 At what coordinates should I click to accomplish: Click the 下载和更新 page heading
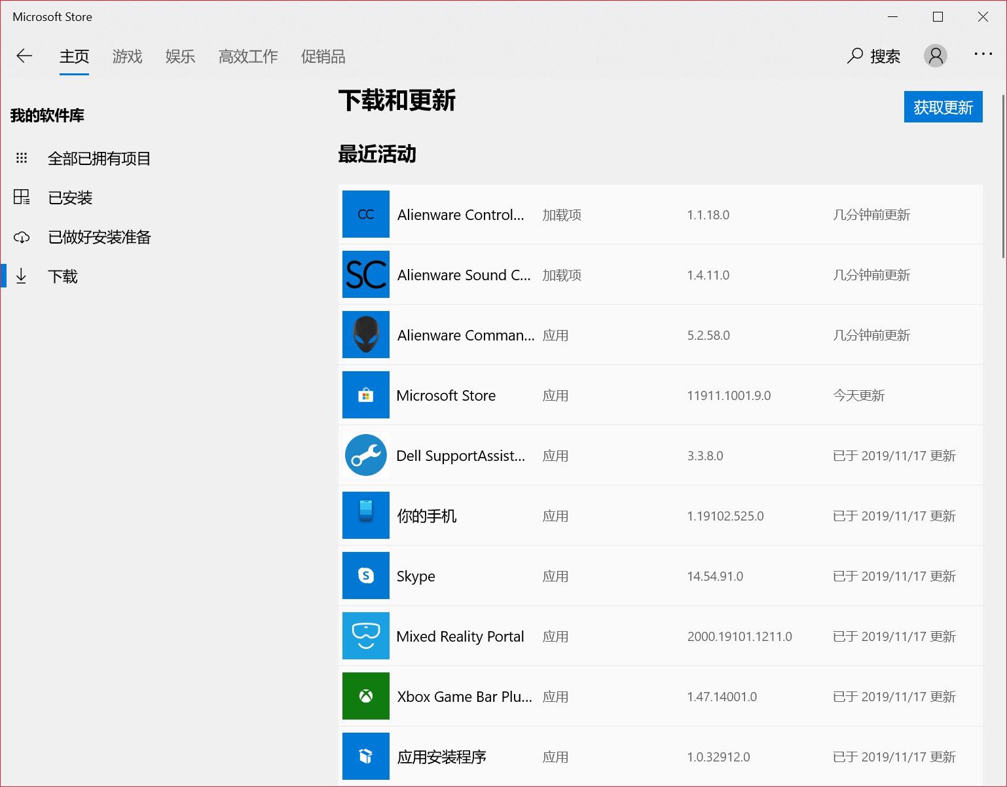click(397, 100)
